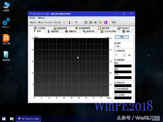Viewport: 163px width, 122px height.
Task: Open the Help (帮助) menu
Action: [x=41, y=18]
